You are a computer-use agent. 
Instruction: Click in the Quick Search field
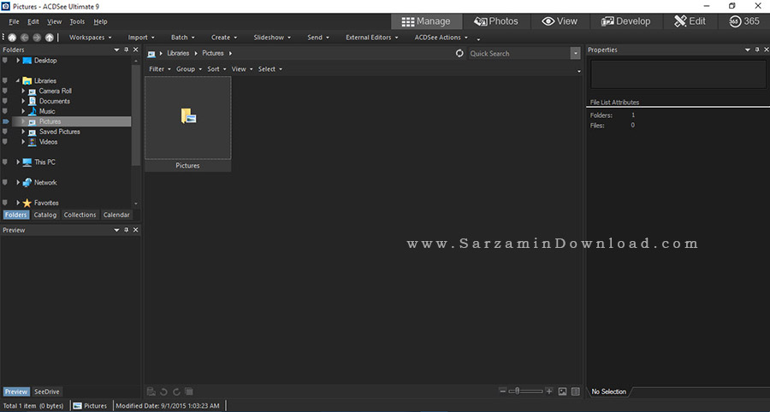coord(518,54)
